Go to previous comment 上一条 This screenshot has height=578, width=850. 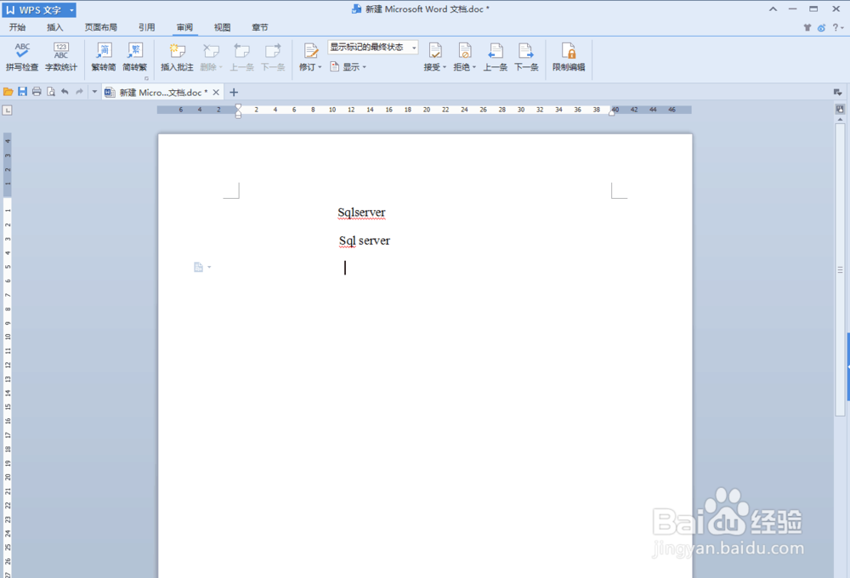pos(241,57)
